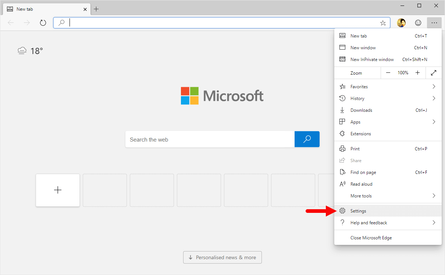Viewport: 445px width, 275px height.
Task: Click the Print printer icon
Action: coord(342,149)
